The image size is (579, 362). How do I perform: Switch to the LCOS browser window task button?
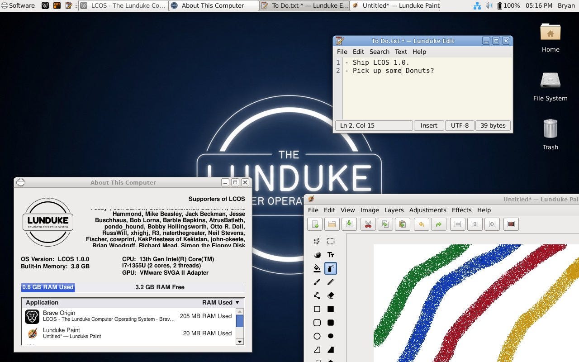click(x=123, y=5)
